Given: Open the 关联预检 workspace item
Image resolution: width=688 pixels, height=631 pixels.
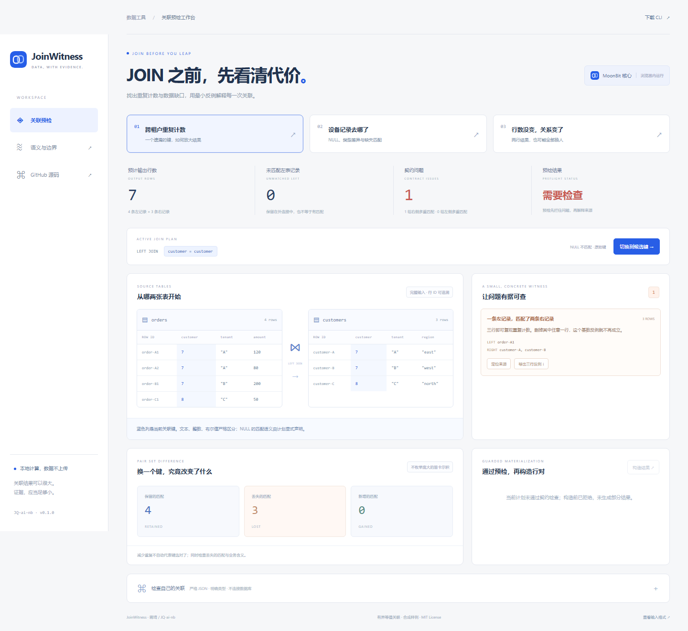Looking at the screenshot, I should [54, 120].
